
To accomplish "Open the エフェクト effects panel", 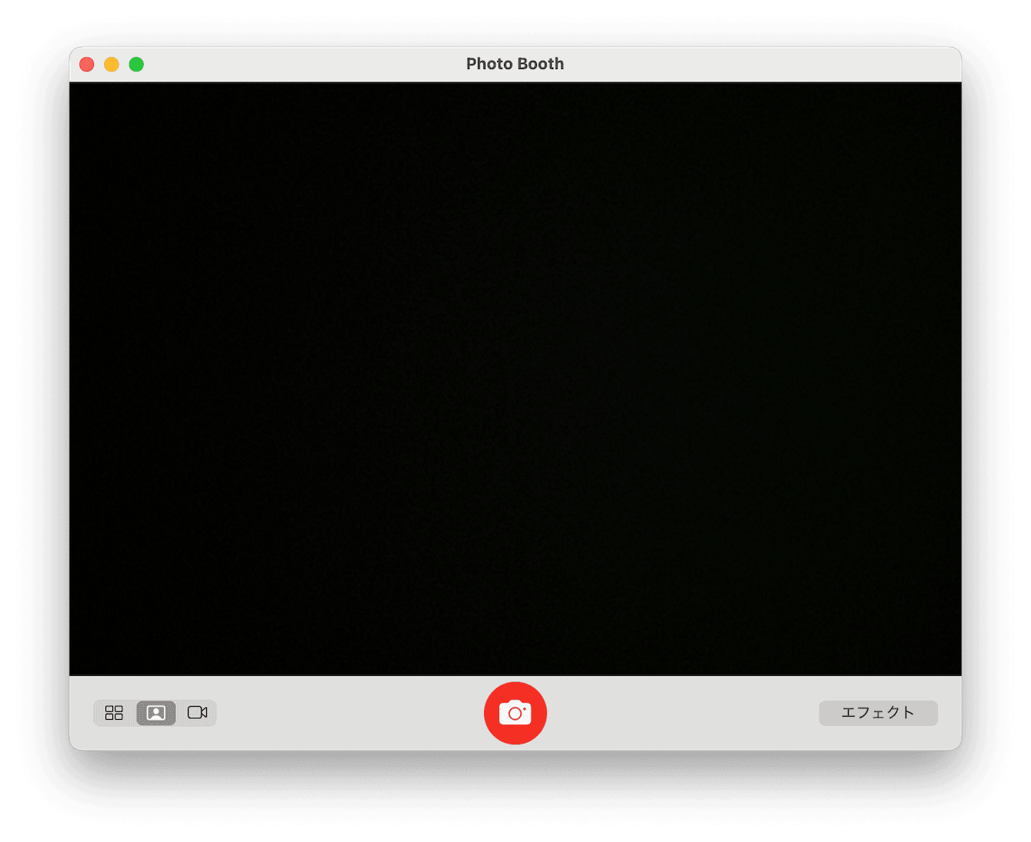I will point(878,713).
